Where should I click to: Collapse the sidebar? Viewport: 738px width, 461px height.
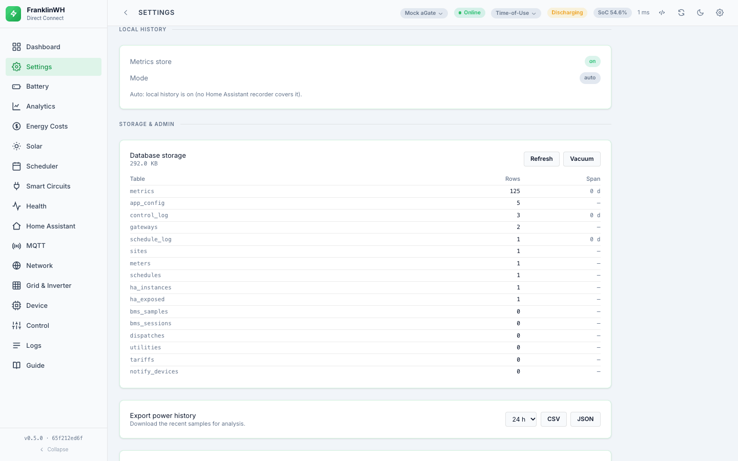(54, 450)
